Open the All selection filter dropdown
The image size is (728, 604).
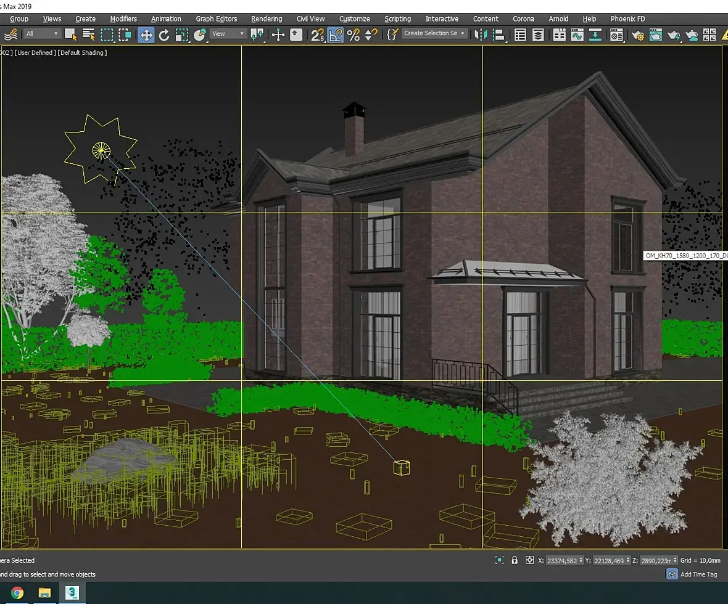[42, 33]
